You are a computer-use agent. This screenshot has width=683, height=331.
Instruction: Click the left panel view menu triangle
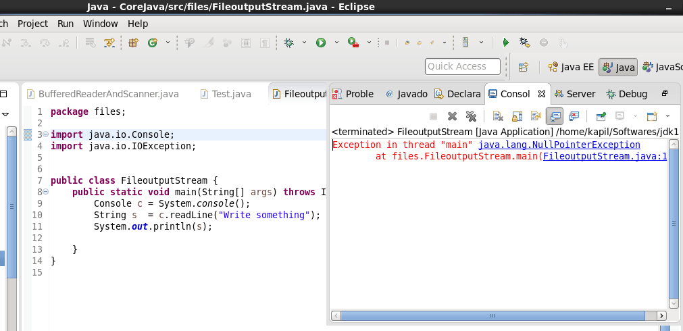click(x=5, y=115)
